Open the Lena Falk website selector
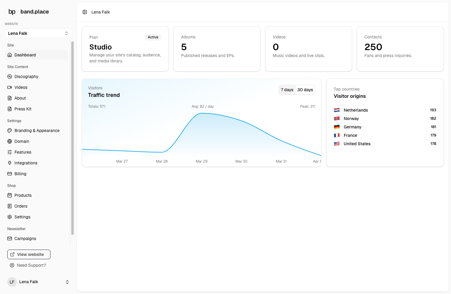The width and height of the screenshot is (451, 294). 38,33
